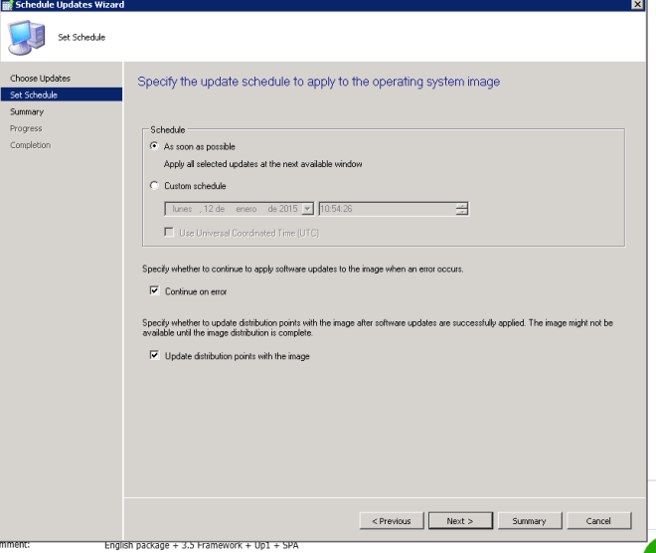Select the Completion step in sidebar
The image size is (656, 553).
30,145
